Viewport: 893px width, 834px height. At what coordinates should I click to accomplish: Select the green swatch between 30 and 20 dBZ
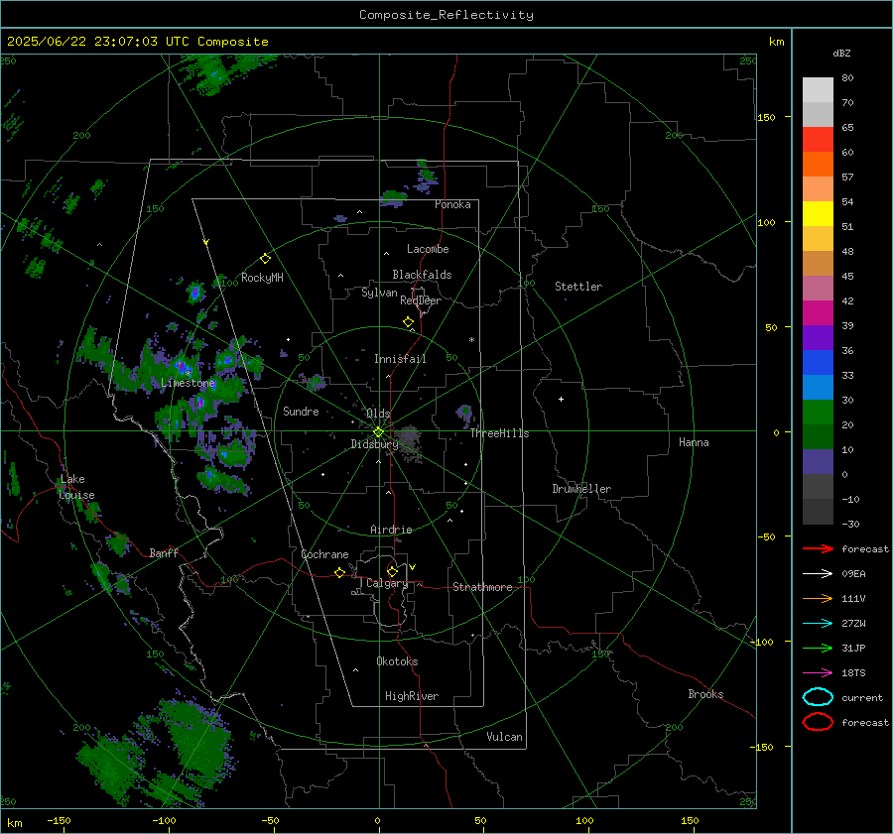818,413
